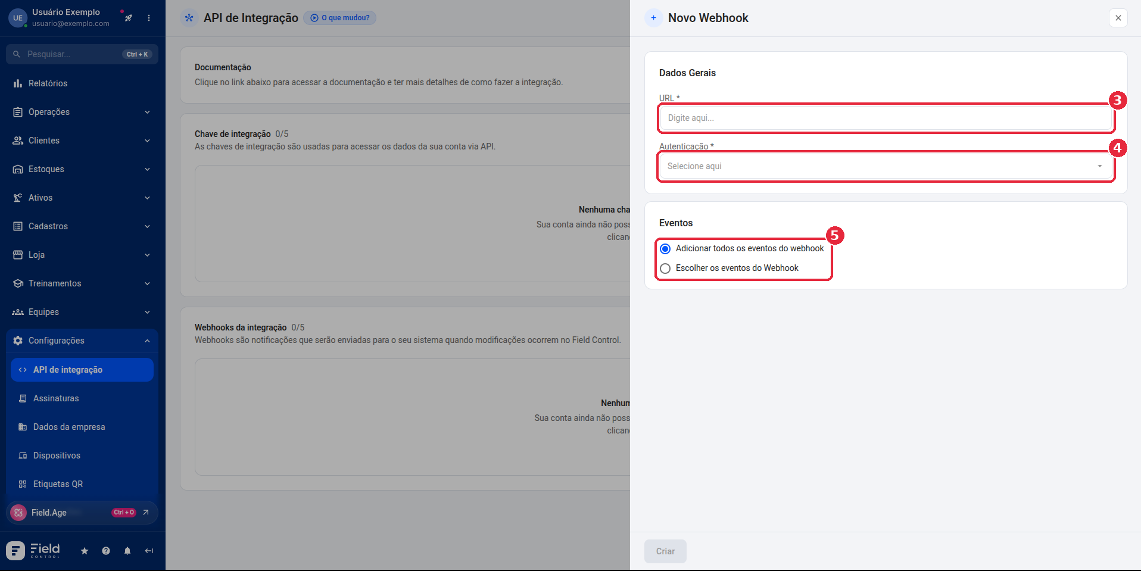Collapse sidebar with the arrow icon

click(149, 551)
